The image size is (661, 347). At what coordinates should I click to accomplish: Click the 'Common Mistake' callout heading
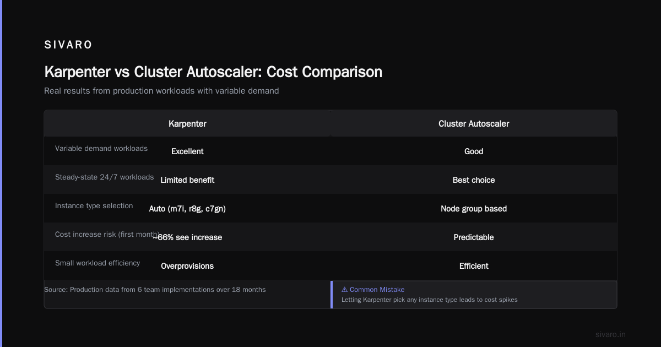377,290
